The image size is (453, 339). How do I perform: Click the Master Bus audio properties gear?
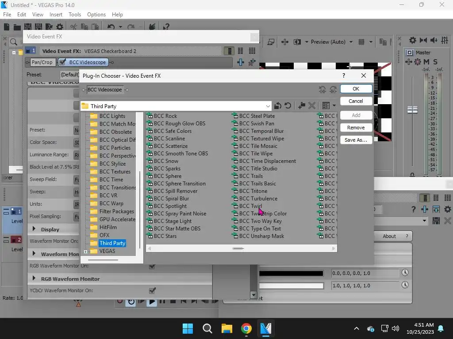(413, 40)
